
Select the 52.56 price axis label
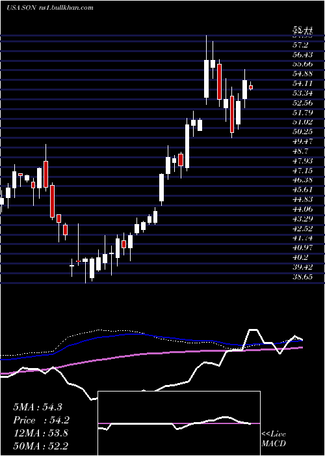click(303, 103)
